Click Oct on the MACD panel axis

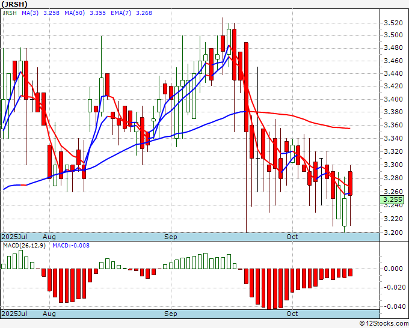(x=292, y=314)
